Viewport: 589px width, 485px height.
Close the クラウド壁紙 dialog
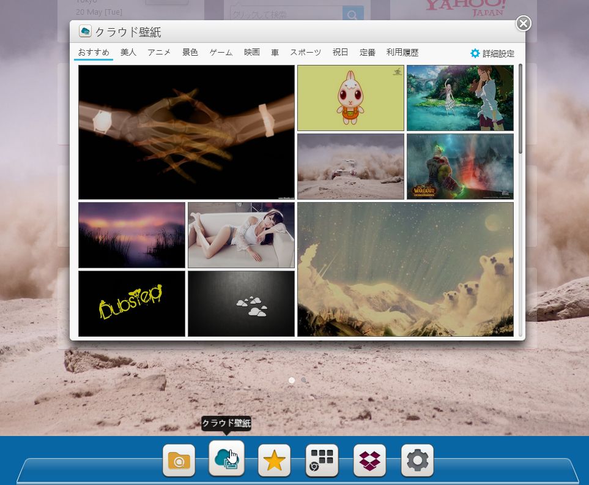coord(524,23)
